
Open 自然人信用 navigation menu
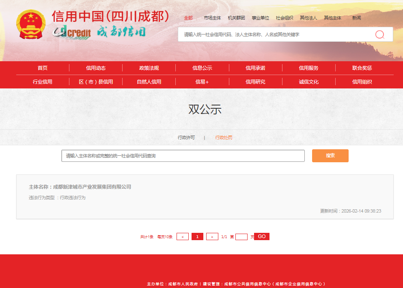click(x=149, y=82)
